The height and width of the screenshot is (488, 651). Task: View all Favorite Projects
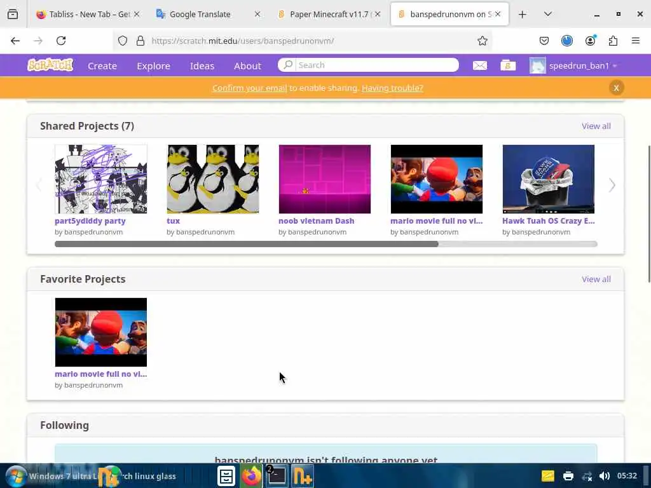point(596,279)
